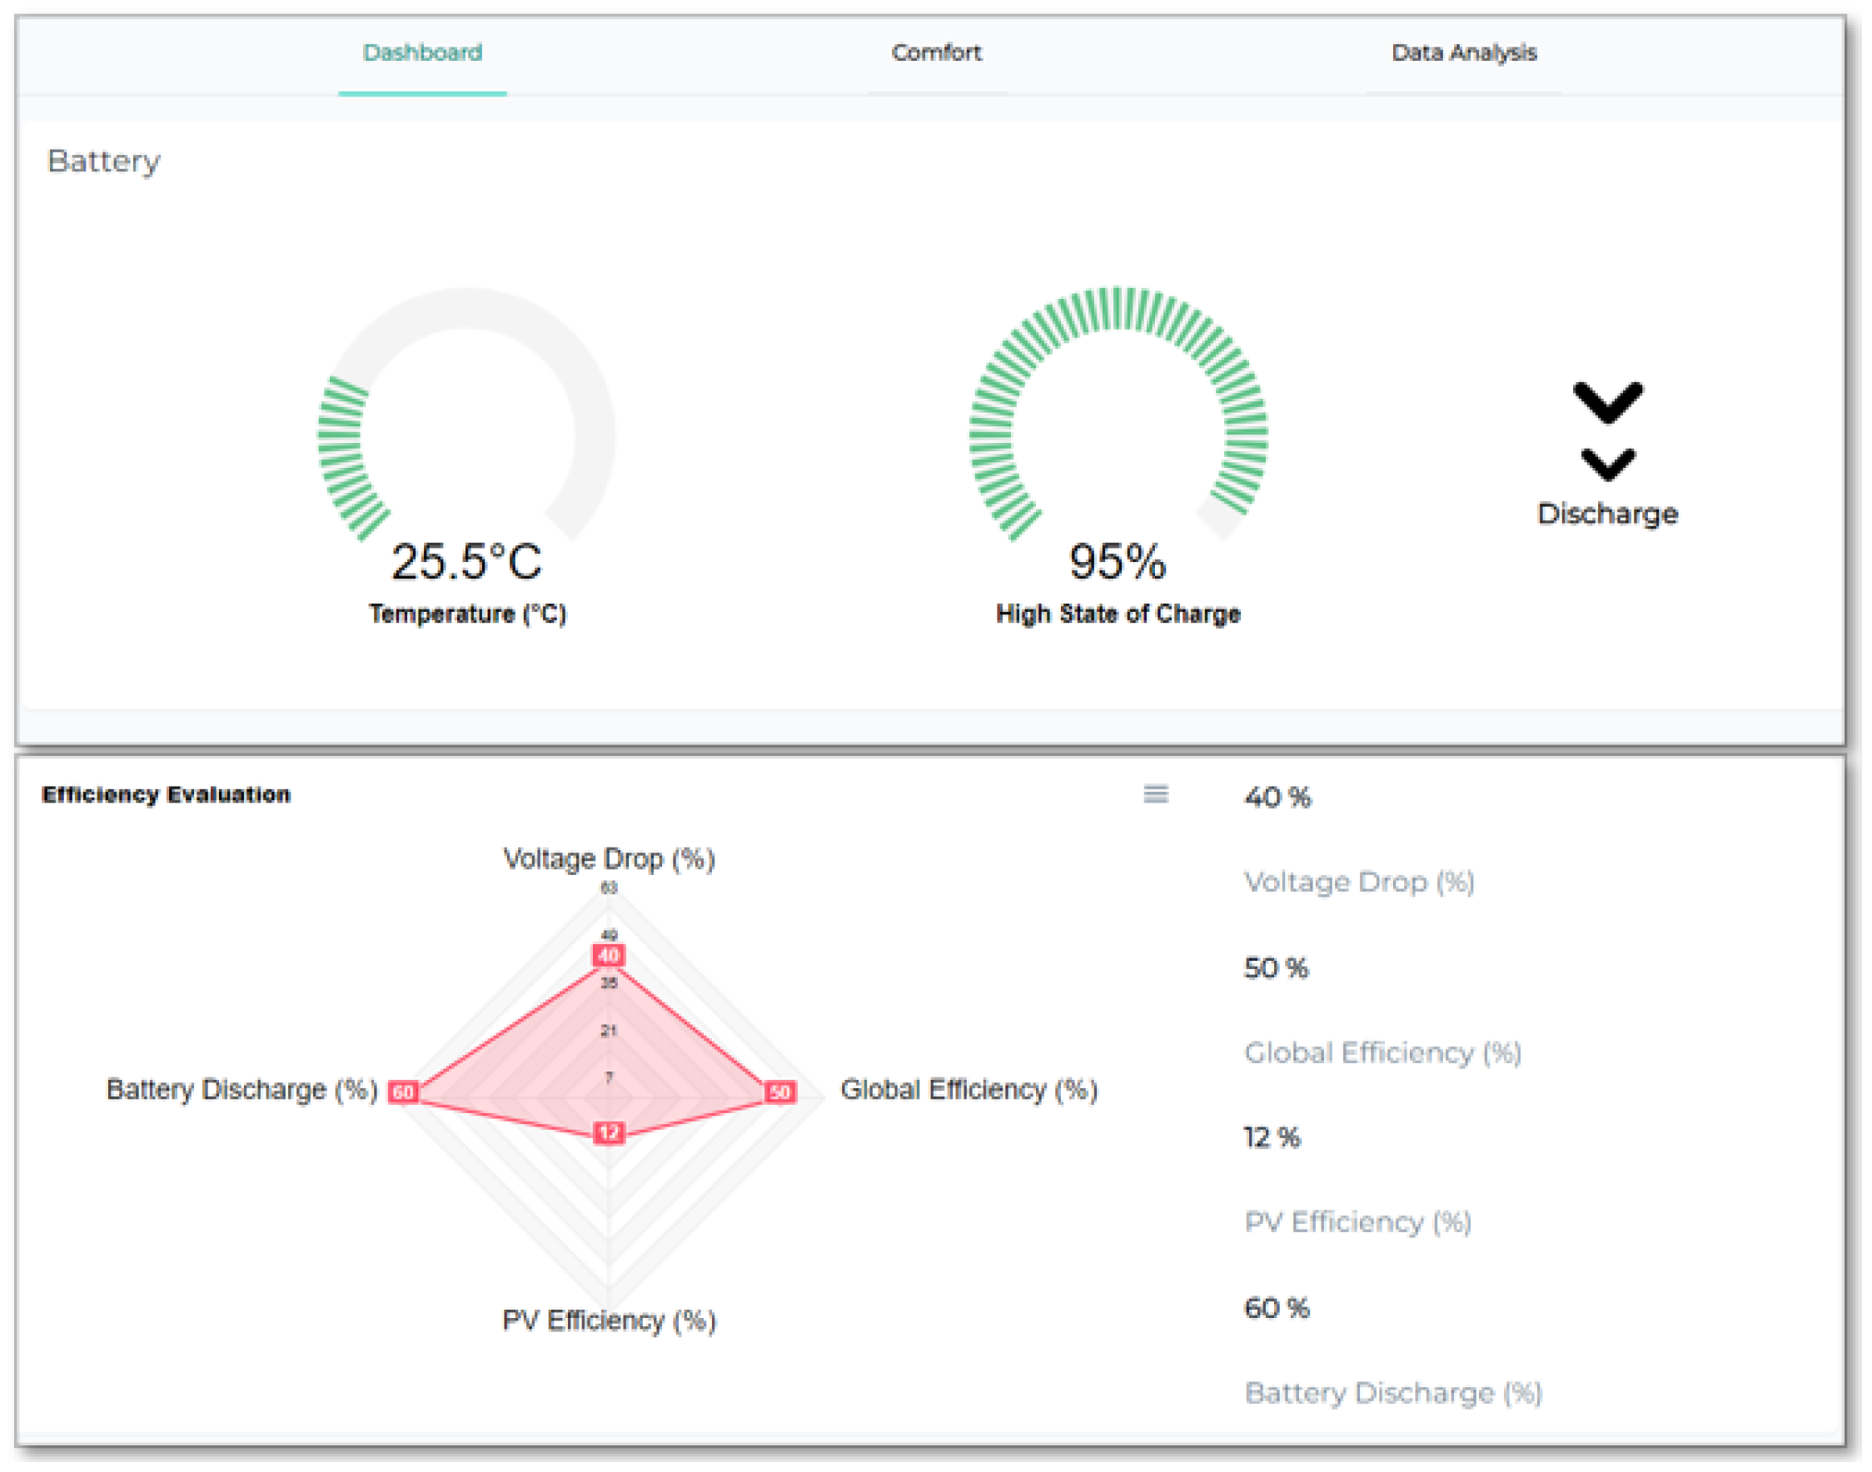This screenshot has height=1472, width=1872.
Task: Open the Dashboard tab
Action: point(422,52)
